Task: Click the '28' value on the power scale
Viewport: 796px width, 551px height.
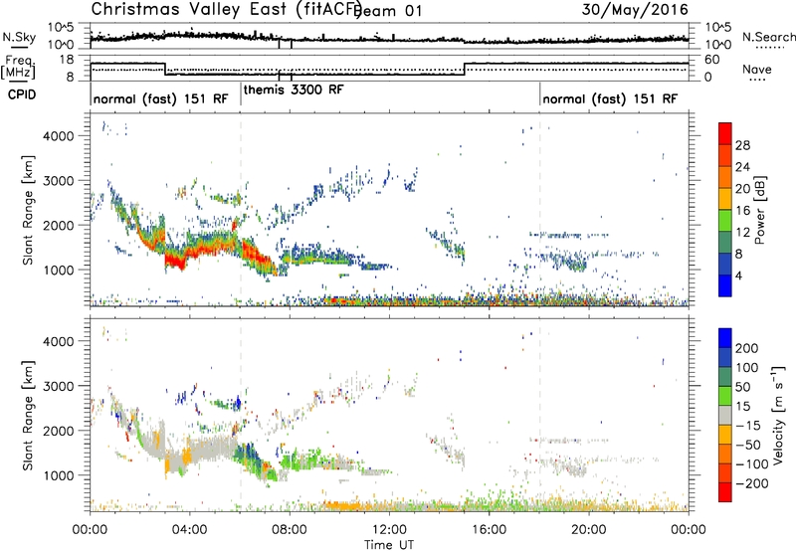Action: pyautogui.click(x=742, y=145)
